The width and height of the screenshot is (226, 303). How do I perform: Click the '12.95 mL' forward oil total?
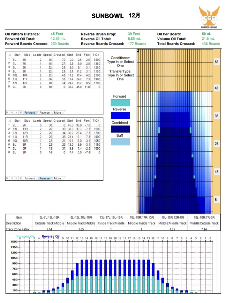tap(58, 39)
